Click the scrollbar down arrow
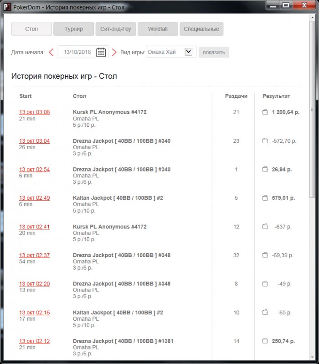The width and height of the screenshot is (319, 364). [312, 357]
